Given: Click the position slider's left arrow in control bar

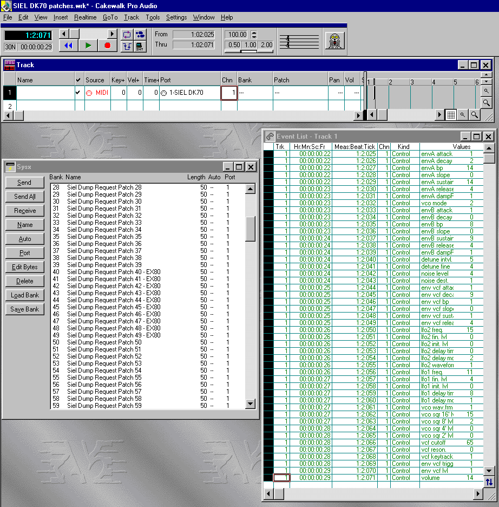Looking at the screenshot, I should (x=64, y=34).
